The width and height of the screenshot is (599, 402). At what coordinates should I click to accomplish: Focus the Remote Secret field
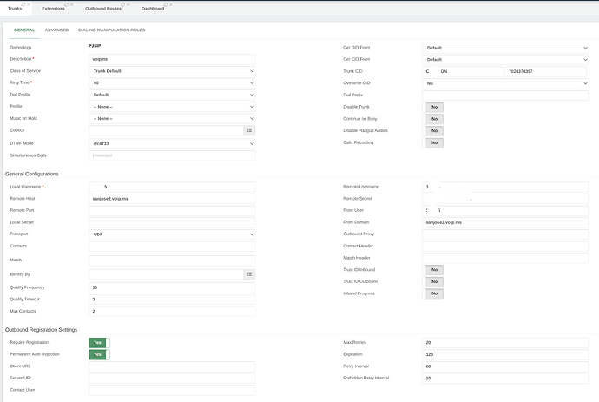505,199
